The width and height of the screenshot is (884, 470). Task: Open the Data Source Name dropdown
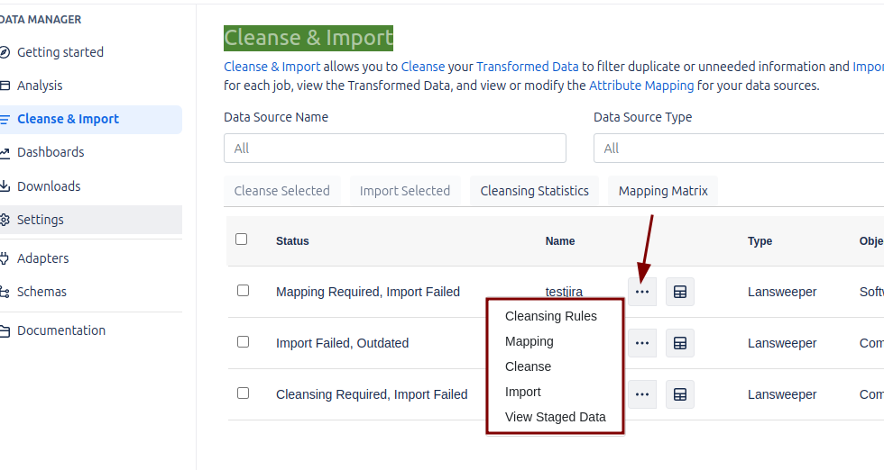pos(394,149)
